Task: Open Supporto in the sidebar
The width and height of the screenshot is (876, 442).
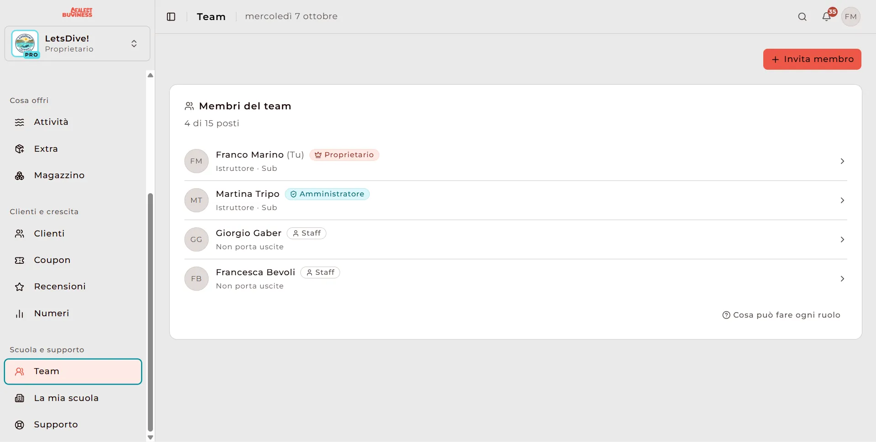Action: pyautogui.click(x=73, y=425)
